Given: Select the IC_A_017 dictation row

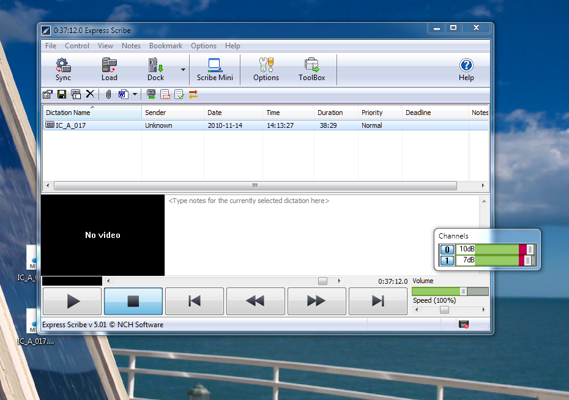Looking at the screenshot, I should click(x=266, y=125).
